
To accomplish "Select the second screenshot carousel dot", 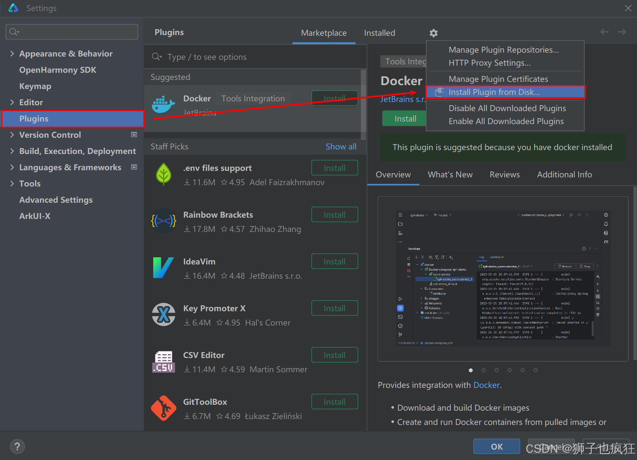I will coord(483,370).
